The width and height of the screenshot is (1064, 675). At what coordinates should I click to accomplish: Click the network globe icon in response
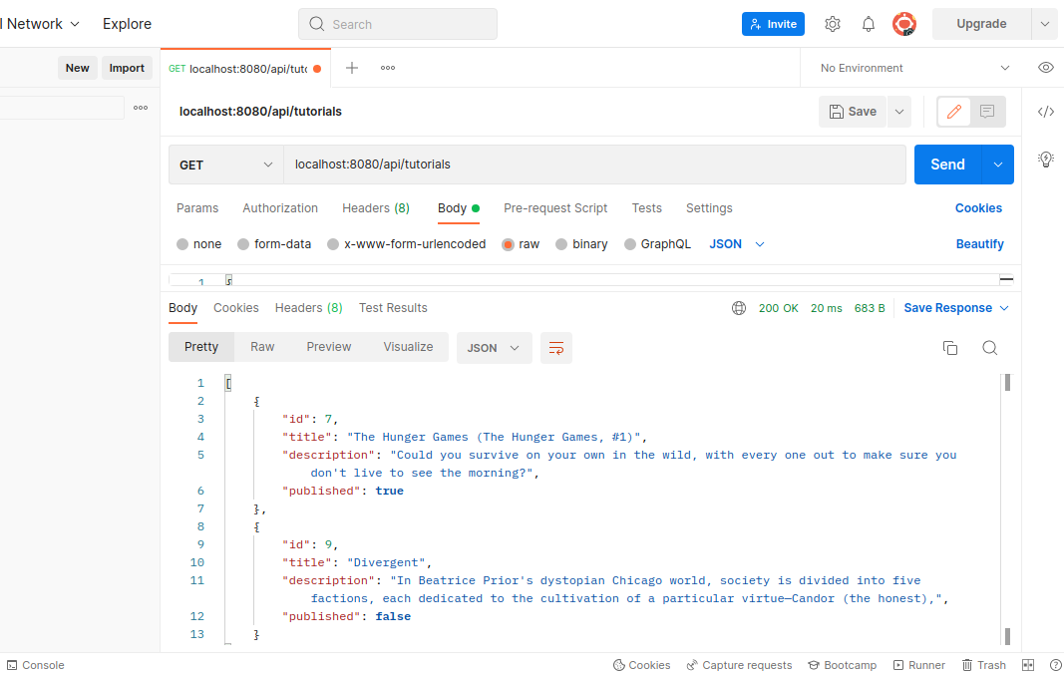739,308
